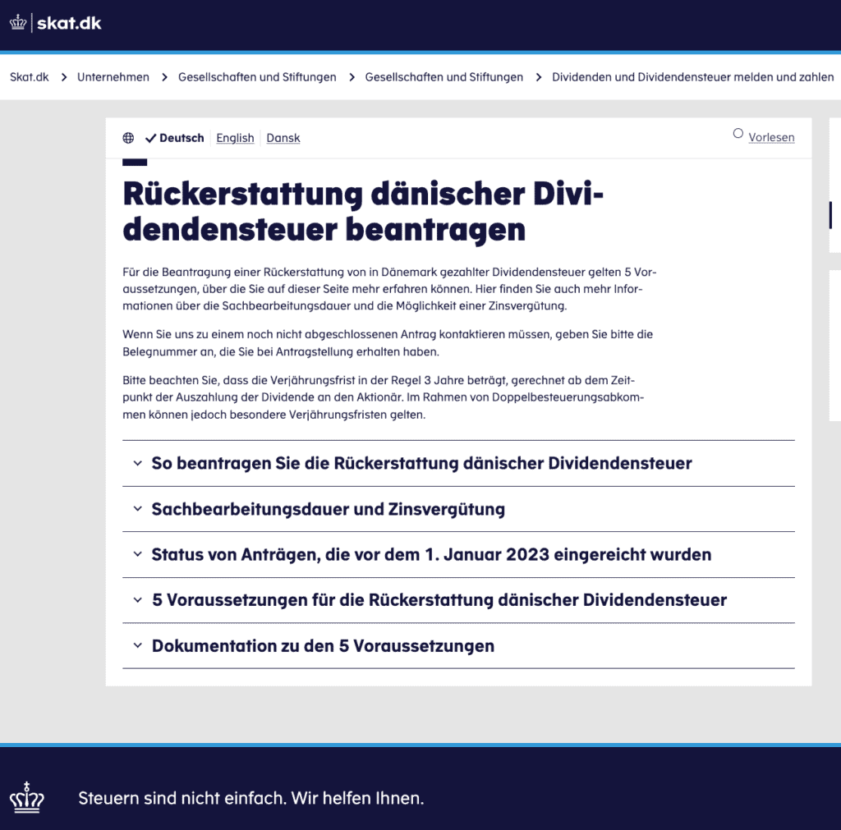Expand 'Status von Anträgen' accordion
This screenshot has height=830, width=841.
point(431,555)
